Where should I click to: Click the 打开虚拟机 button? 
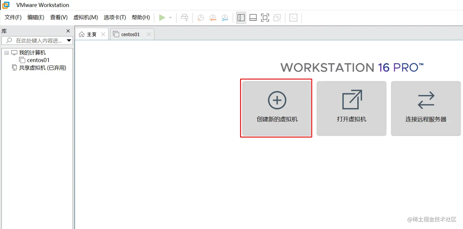click(x=352, y=108)
